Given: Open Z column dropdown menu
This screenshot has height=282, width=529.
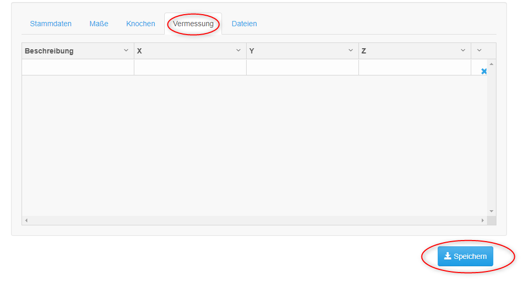Looking at the screenshot, I should [463, 50].
